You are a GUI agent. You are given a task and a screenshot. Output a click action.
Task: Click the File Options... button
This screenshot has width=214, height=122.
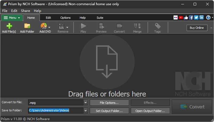pyautogui.click(x=109, y=103)
